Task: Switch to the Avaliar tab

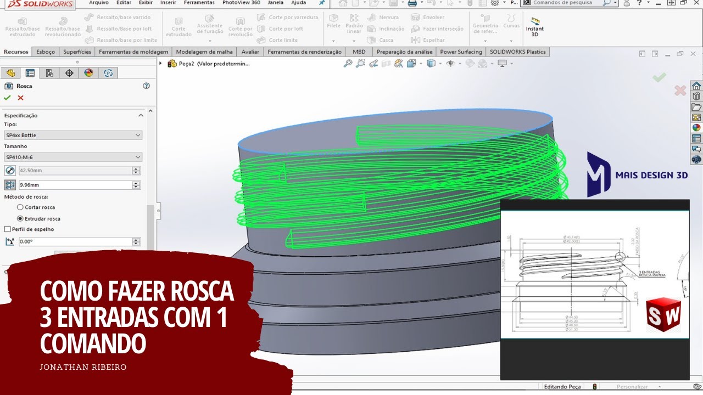Action: click(x=250, y=52)
